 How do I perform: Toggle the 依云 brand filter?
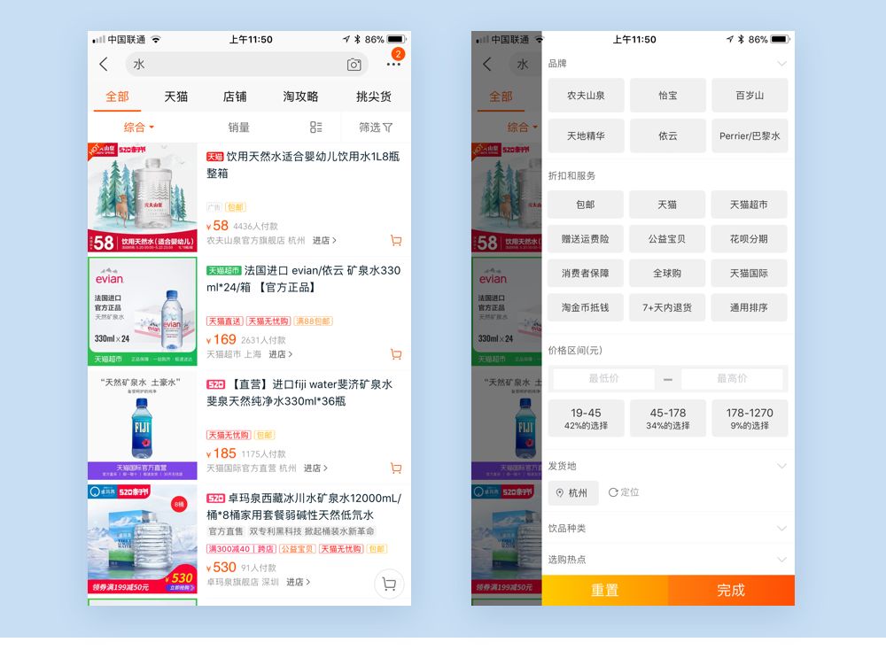[668, 135]
